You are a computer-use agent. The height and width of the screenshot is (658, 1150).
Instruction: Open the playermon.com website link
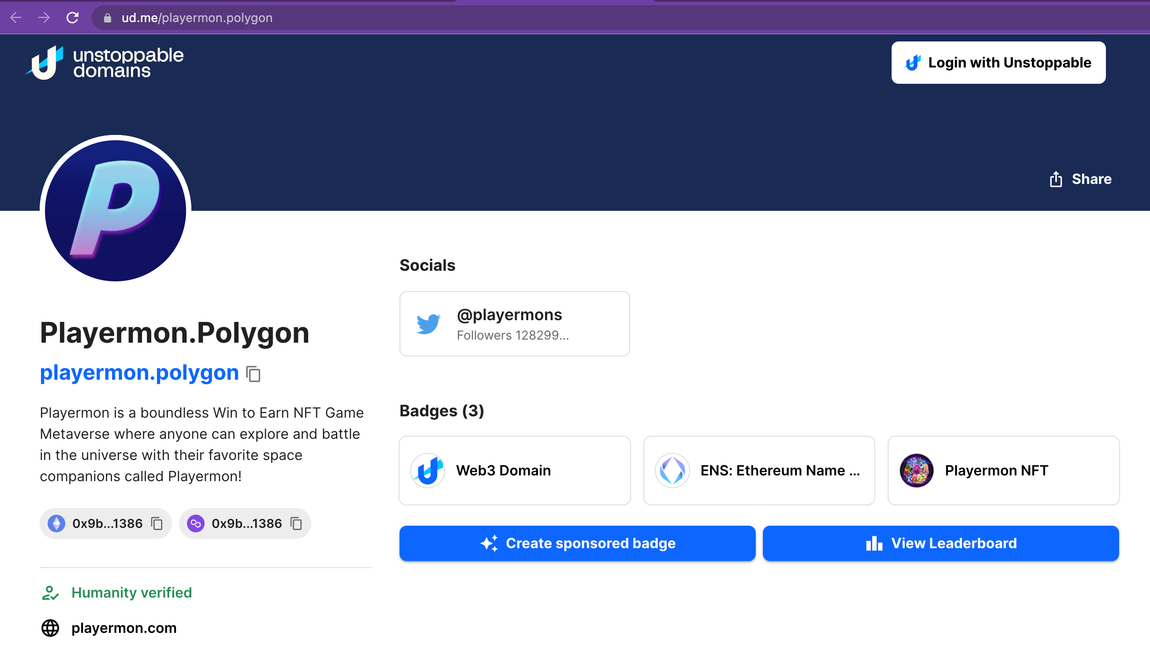click(124, 628)
